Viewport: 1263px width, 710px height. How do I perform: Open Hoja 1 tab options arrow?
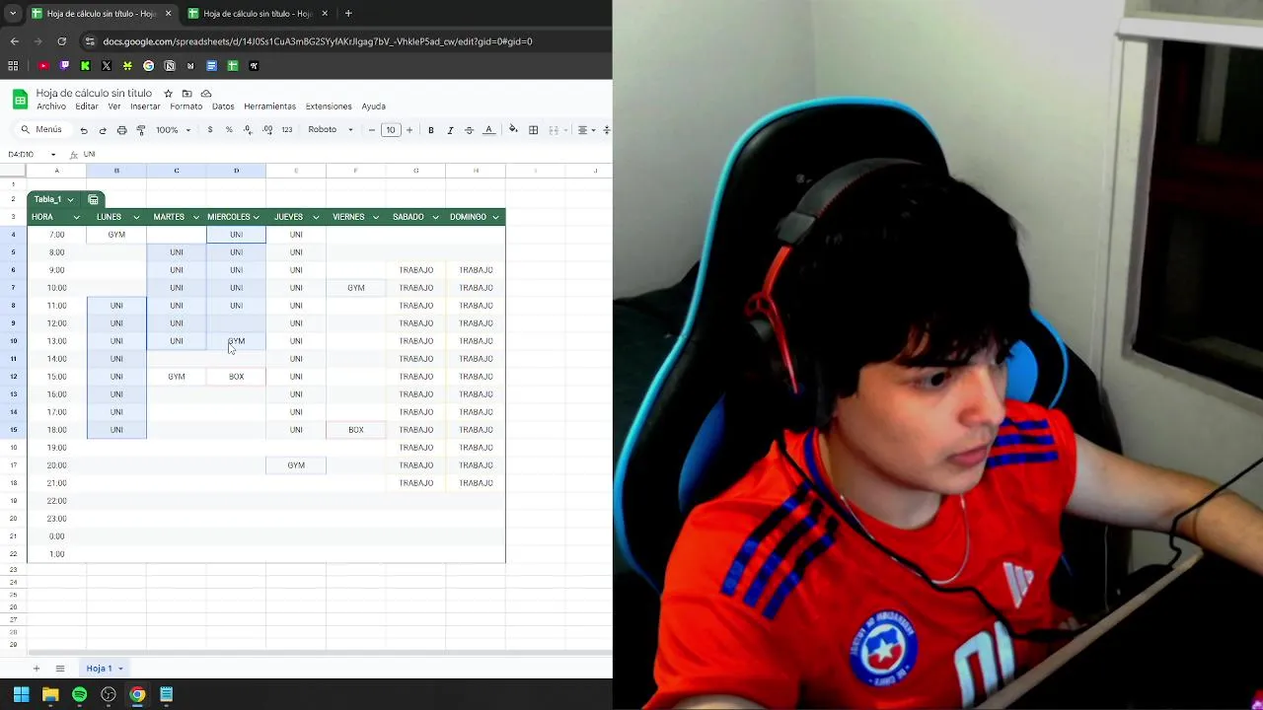click(121, 669)
